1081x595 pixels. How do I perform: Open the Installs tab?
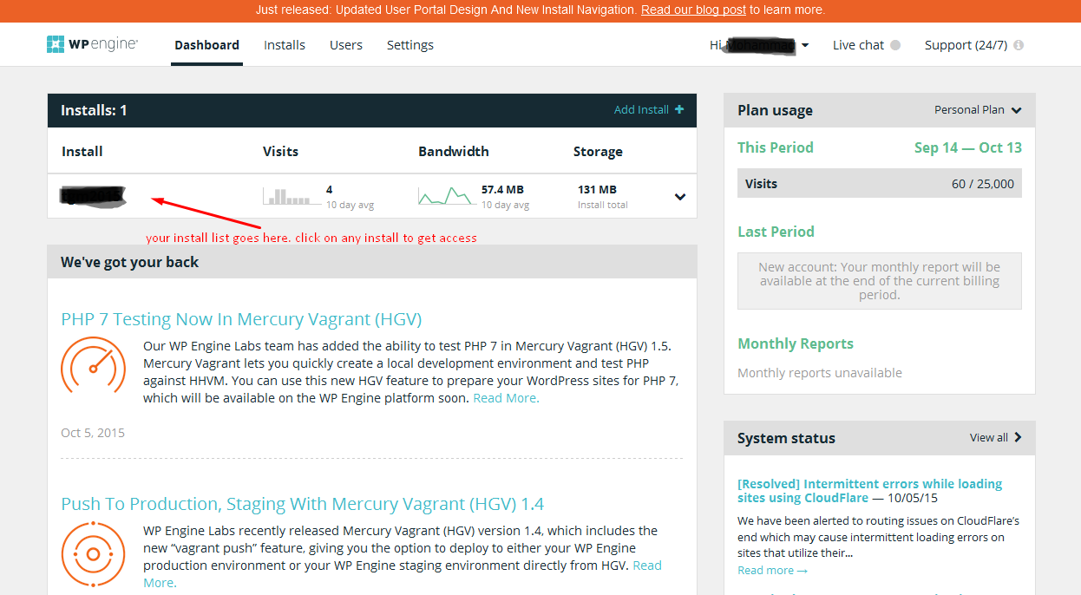(x=285, y=45)
